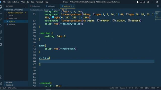Viewport: 161px width, 90px height.
Task: Close the style.css tab
Action: (x=73, y=6)
